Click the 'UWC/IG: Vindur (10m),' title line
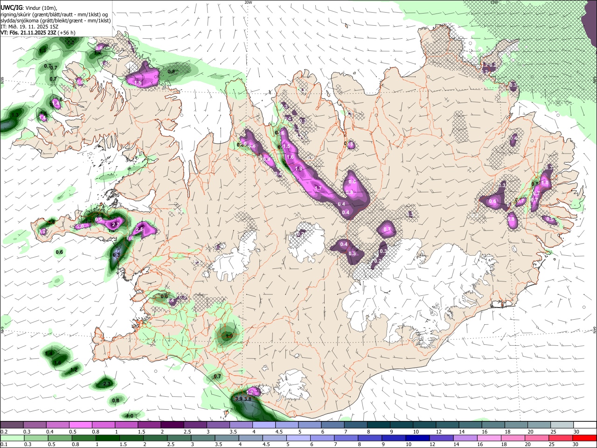The width and height of the screenshot is (597, 448). [28, 8]
